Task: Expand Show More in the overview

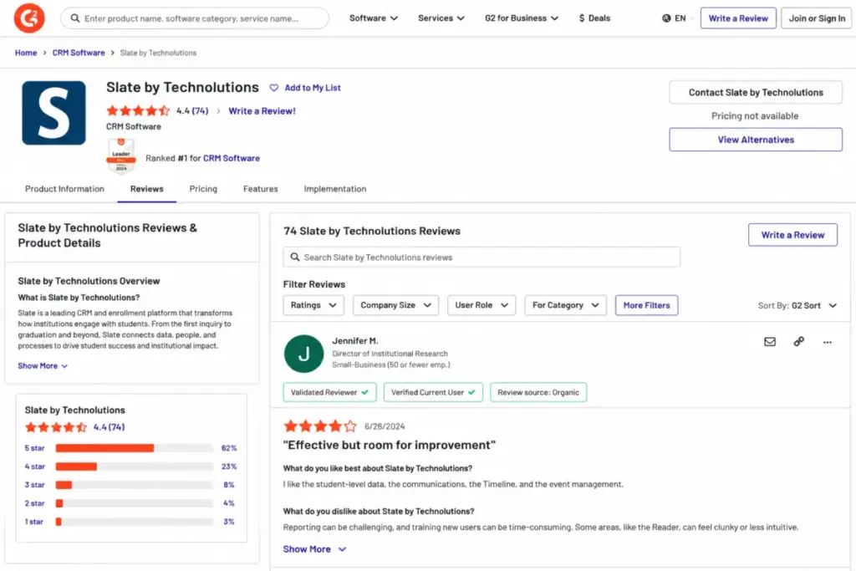Action: pyautogui.click(x=43, y=365)
